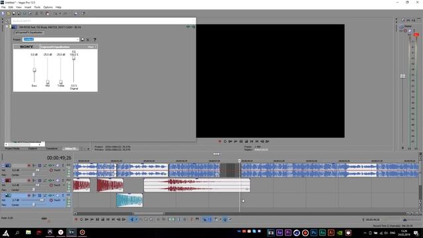Open Illustrator from taskbar
The height and width of the screenshot is (238, 423).
[331, 233]
